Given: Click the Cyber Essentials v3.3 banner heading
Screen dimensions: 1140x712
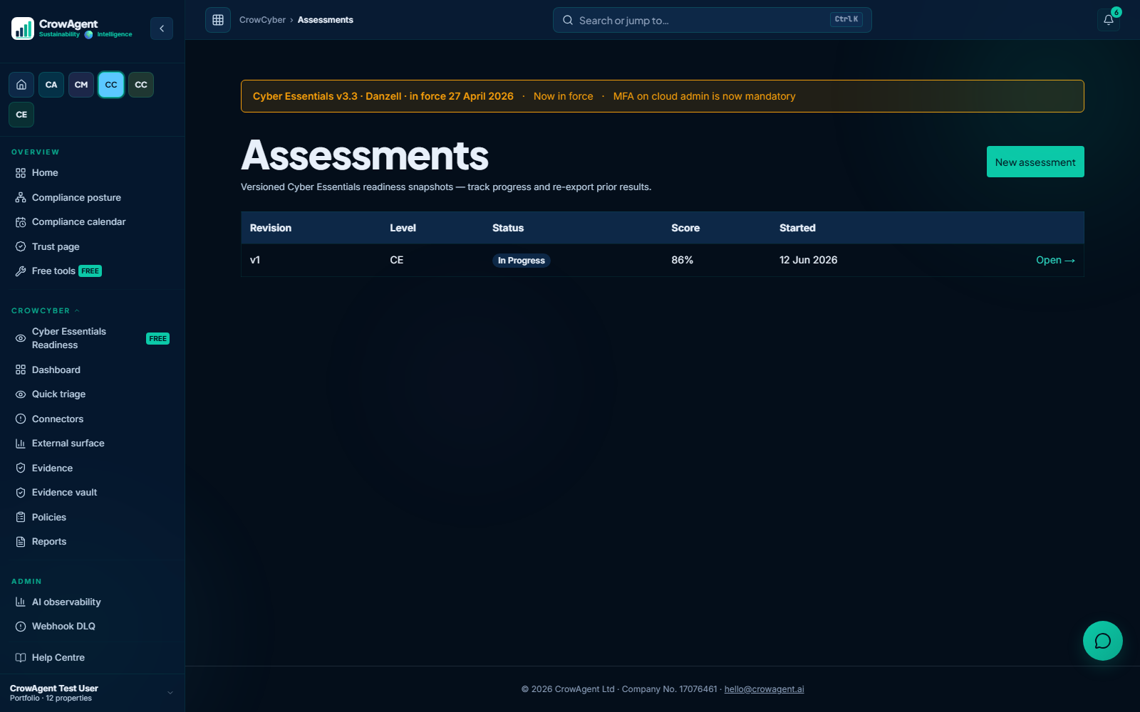Looking at the screenshot, I should pos(383,96).
